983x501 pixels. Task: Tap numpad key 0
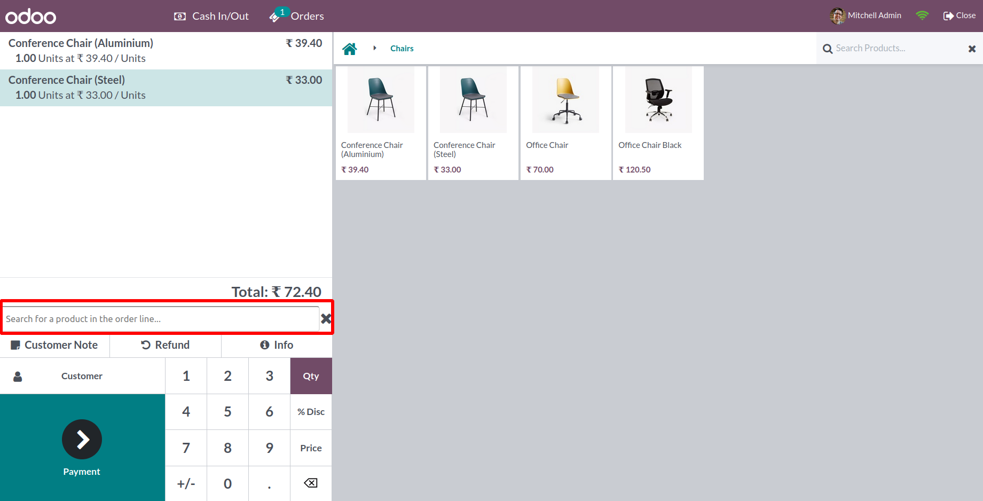[x=227, y=484]
